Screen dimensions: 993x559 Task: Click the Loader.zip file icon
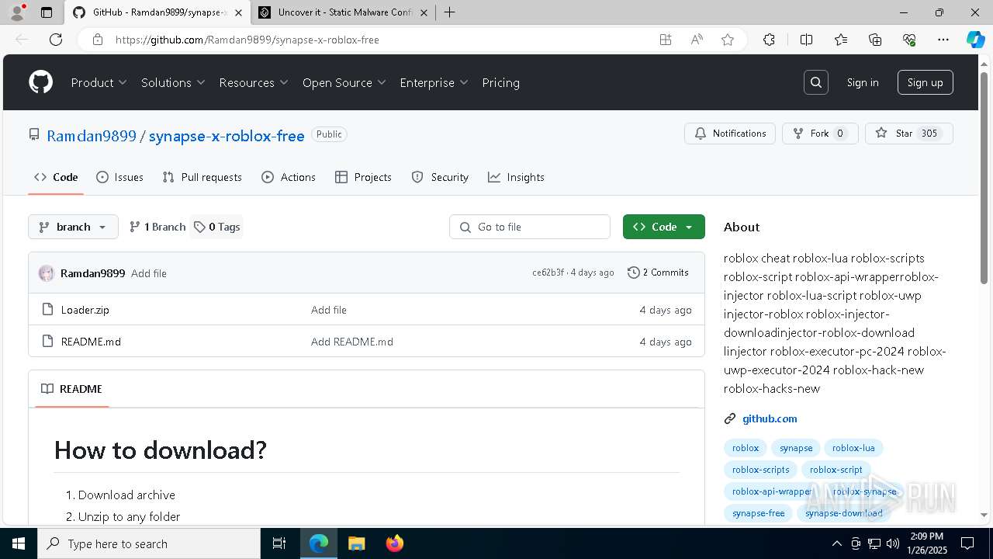[47, 309]
